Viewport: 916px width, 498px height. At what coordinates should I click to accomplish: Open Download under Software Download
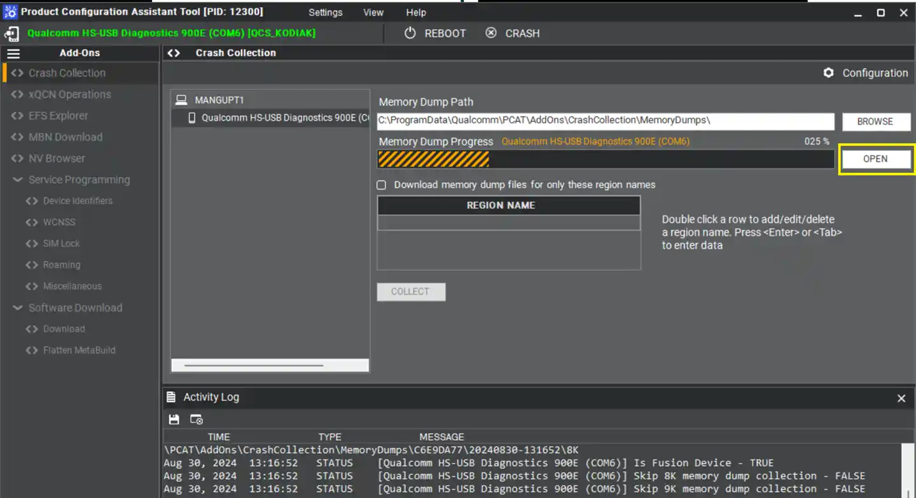click(64, 329)
